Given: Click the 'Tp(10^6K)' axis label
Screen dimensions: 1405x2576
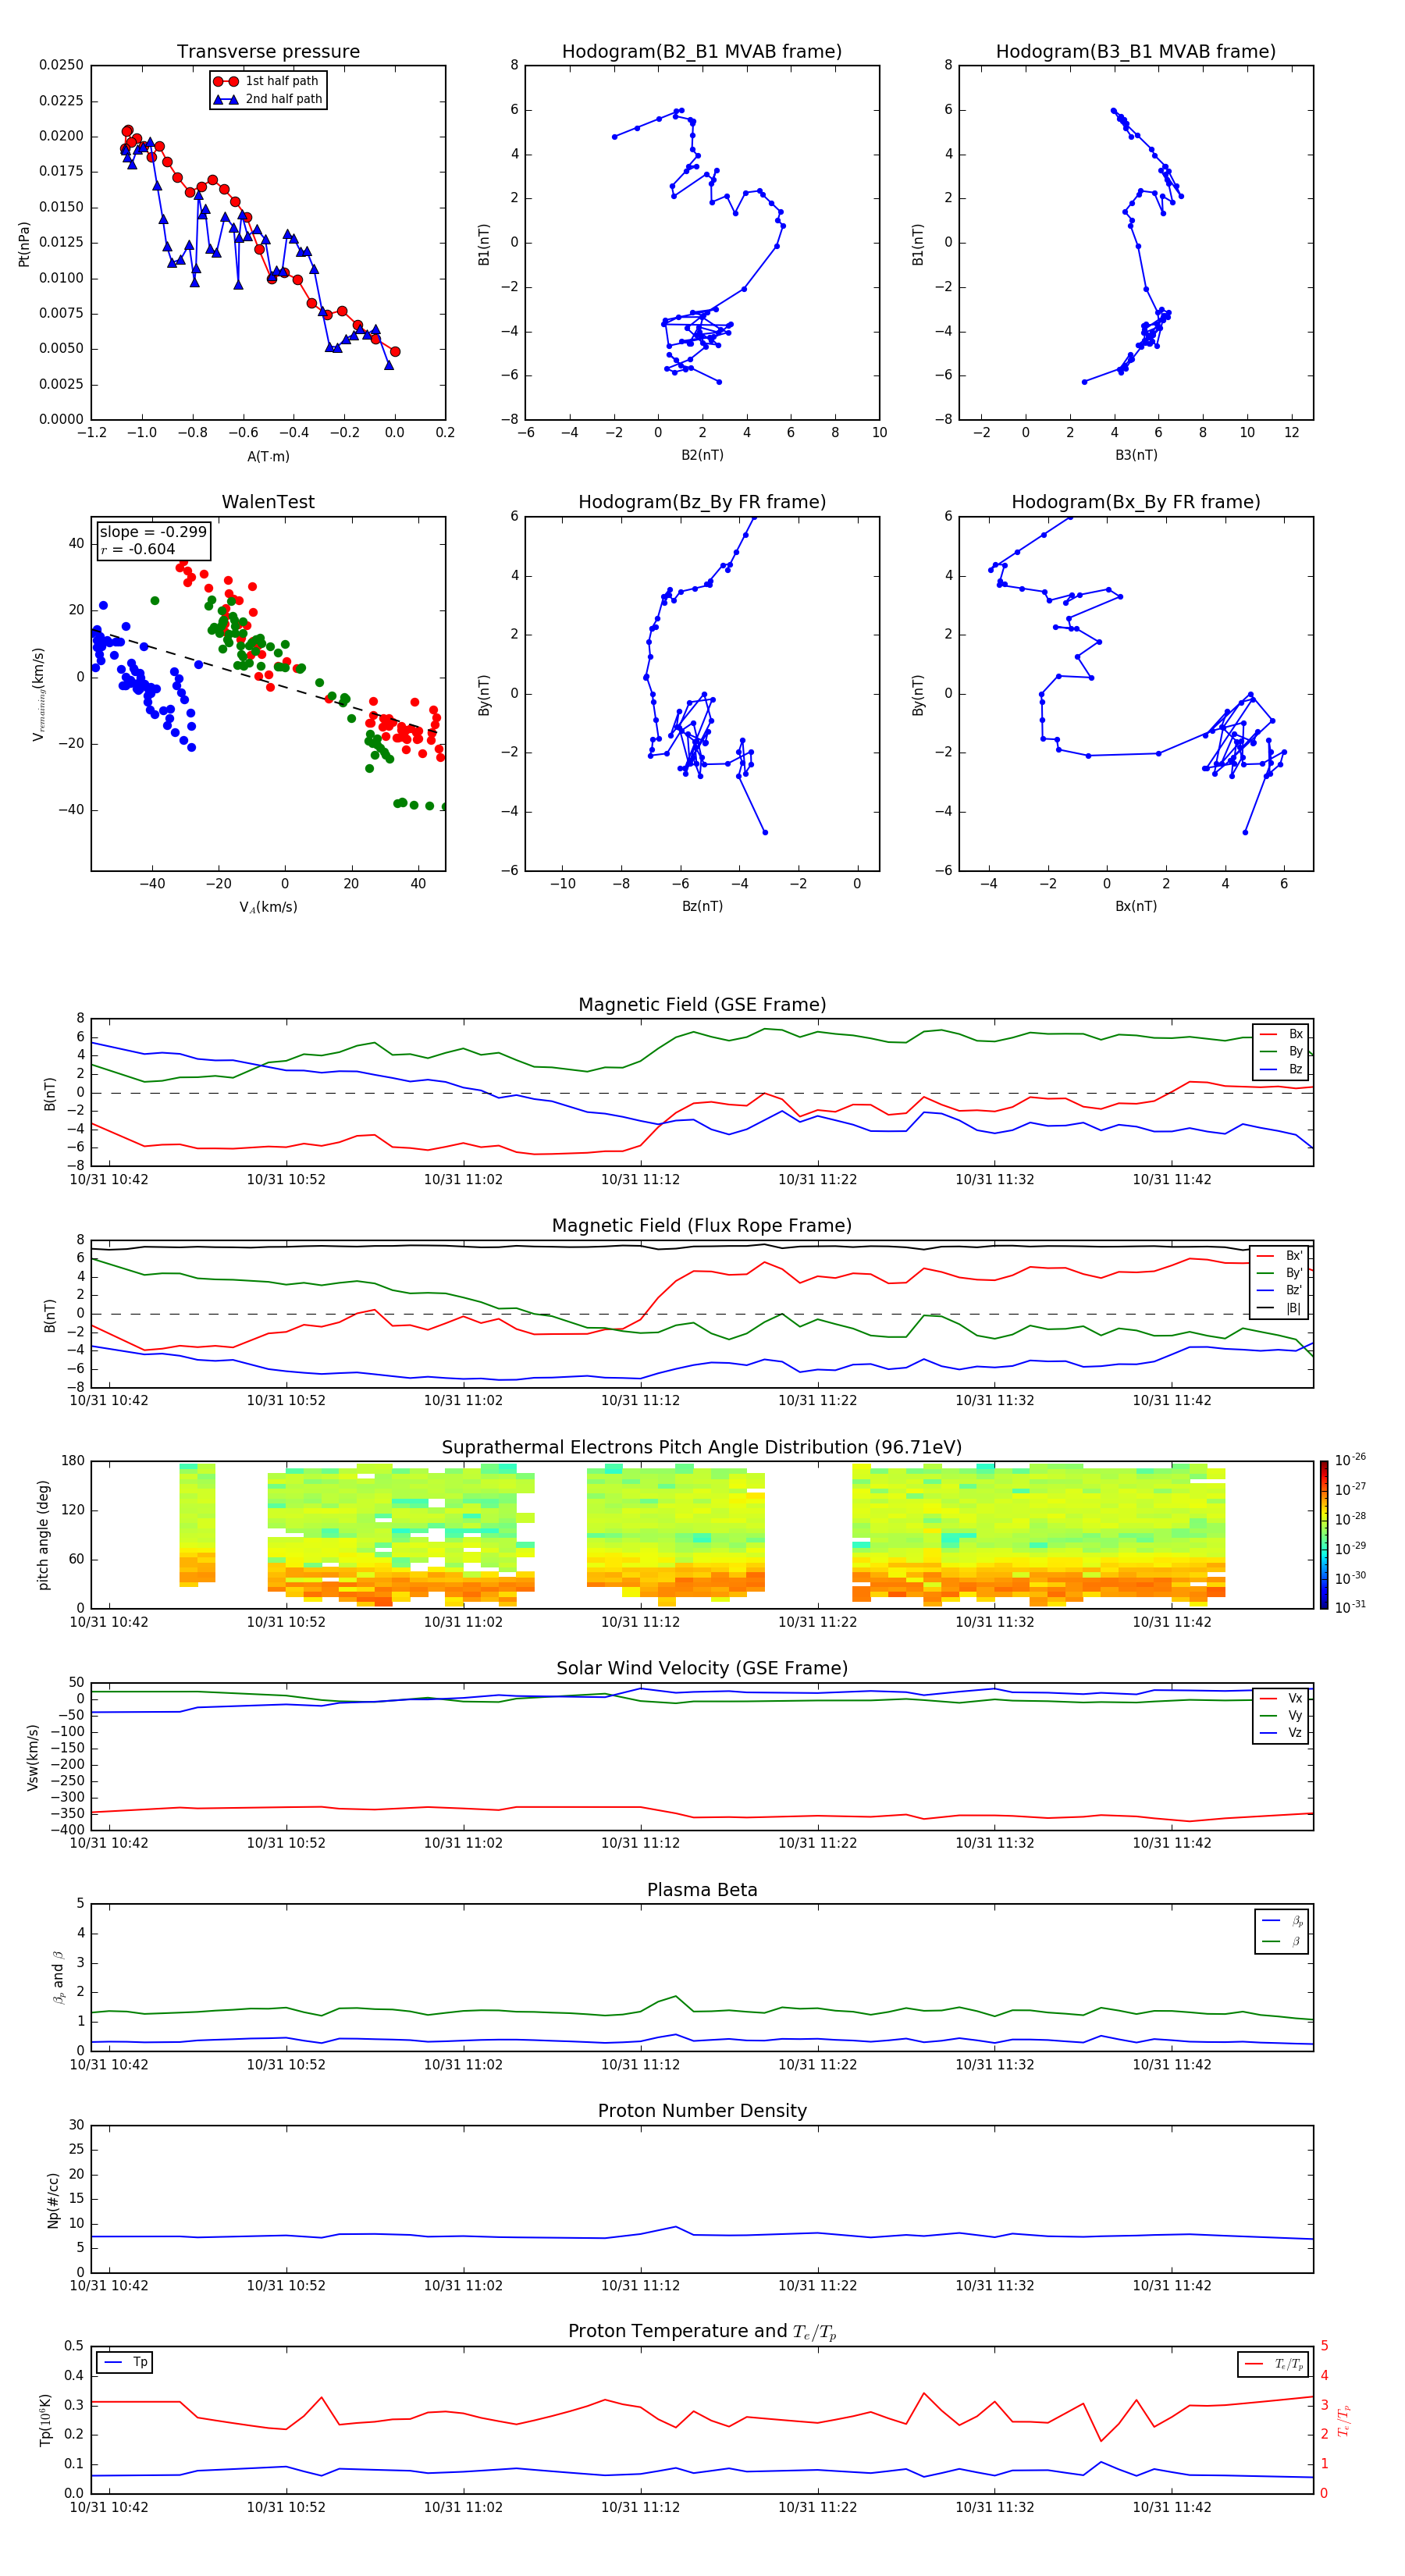Looking at the screenshot, I should tap(45, 2420).
